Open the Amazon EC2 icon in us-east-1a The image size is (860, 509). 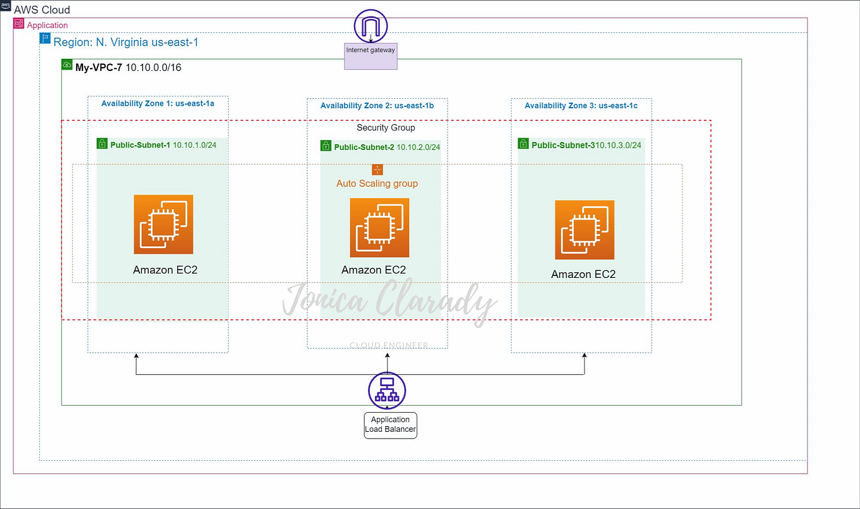pyautogui.click(x=163, y=224)
